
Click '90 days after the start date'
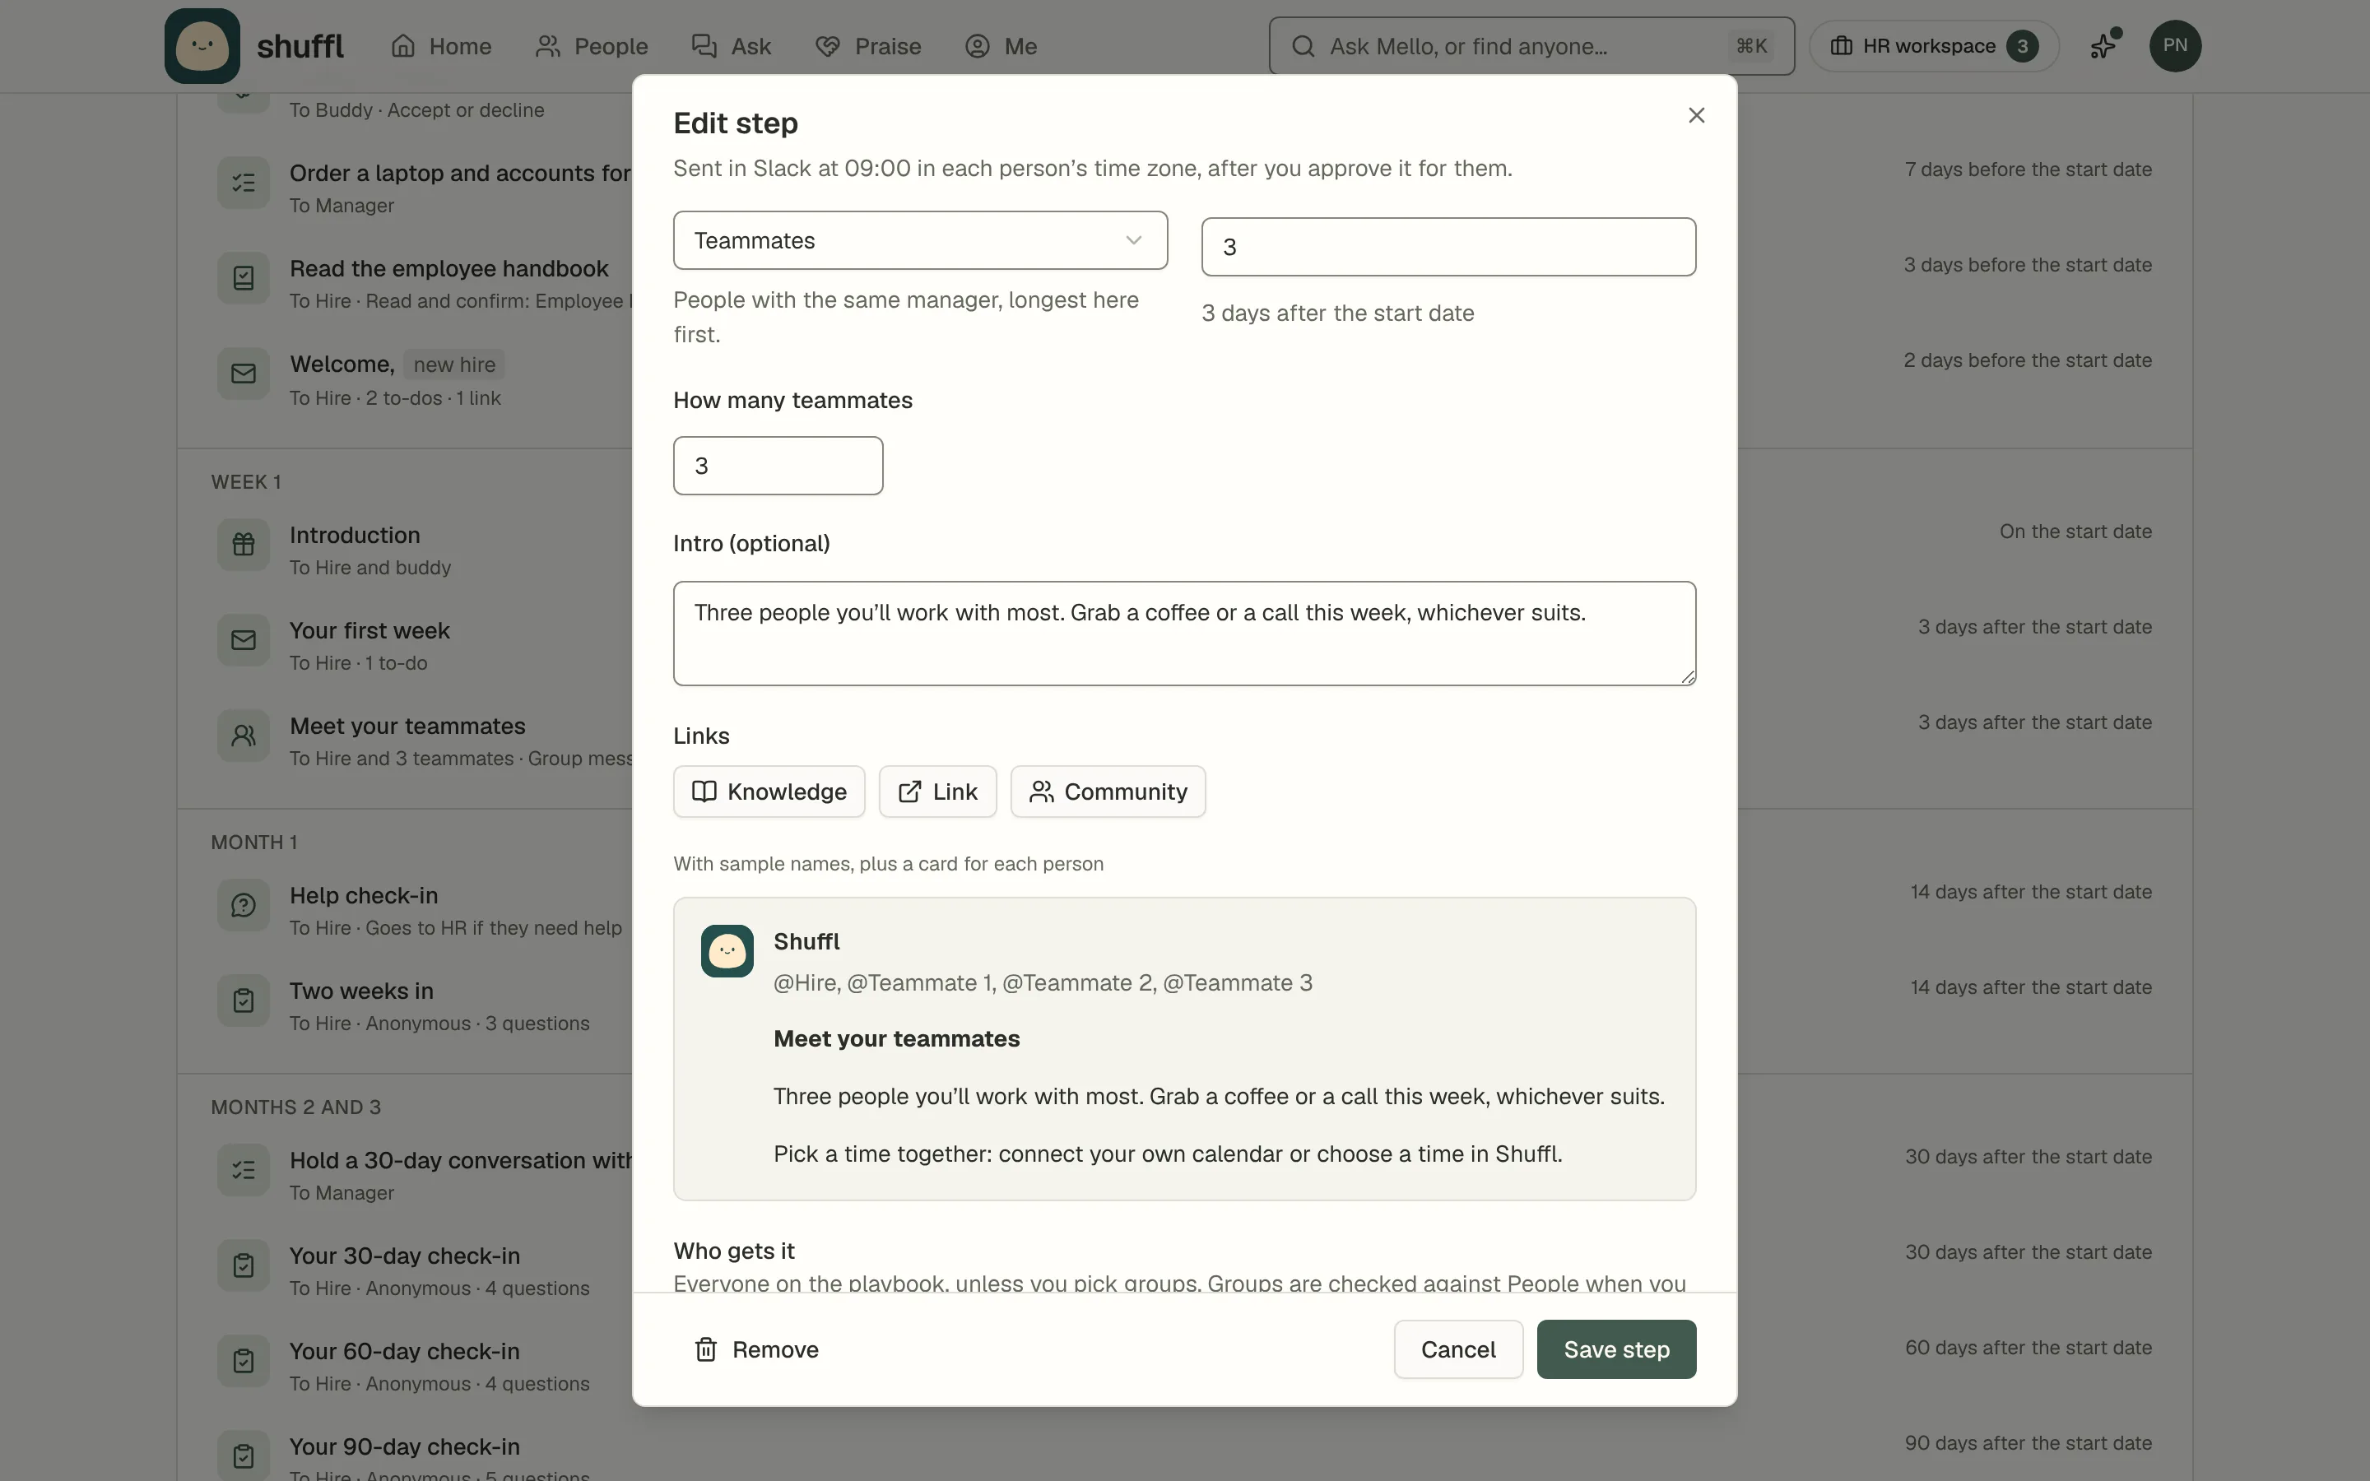pyautogui.click(x=2028, y=1443)
